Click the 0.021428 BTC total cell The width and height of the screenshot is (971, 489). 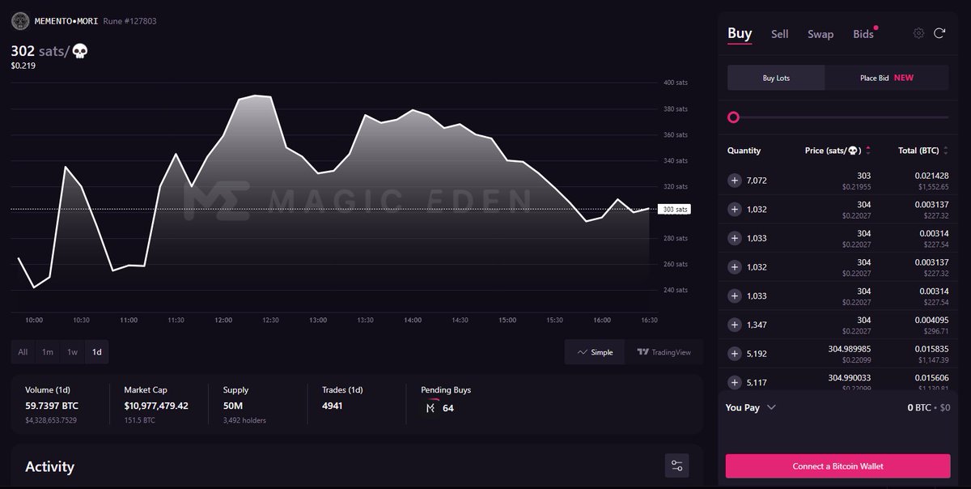(931, 176)
